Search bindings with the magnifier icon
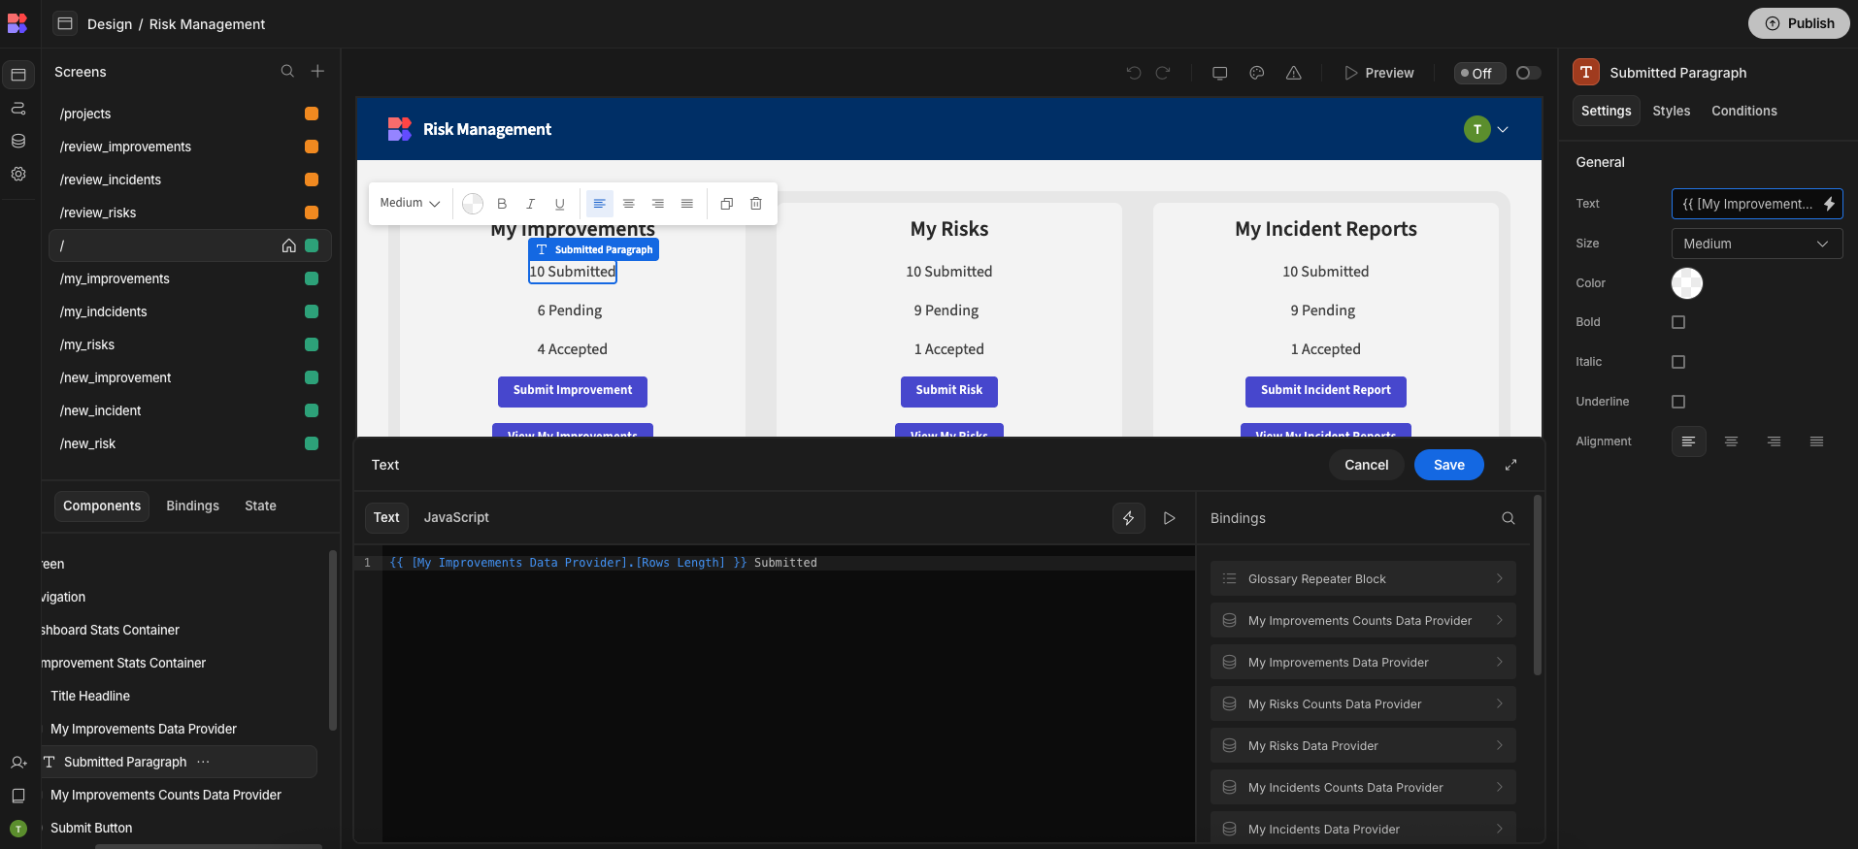 pos(1509,518)
